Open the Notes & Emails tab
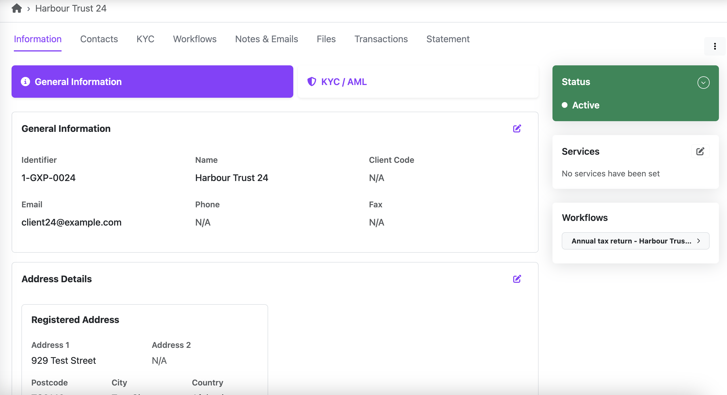This screenshot has height=395, width=727. 266,39
